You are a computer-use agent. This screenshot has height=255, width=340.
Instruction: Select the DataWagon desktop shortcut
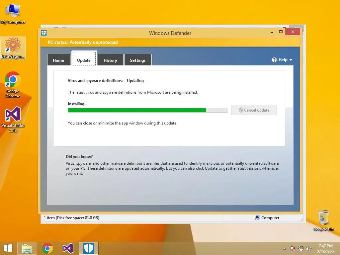pyautogui.click(x=13, y=48)
